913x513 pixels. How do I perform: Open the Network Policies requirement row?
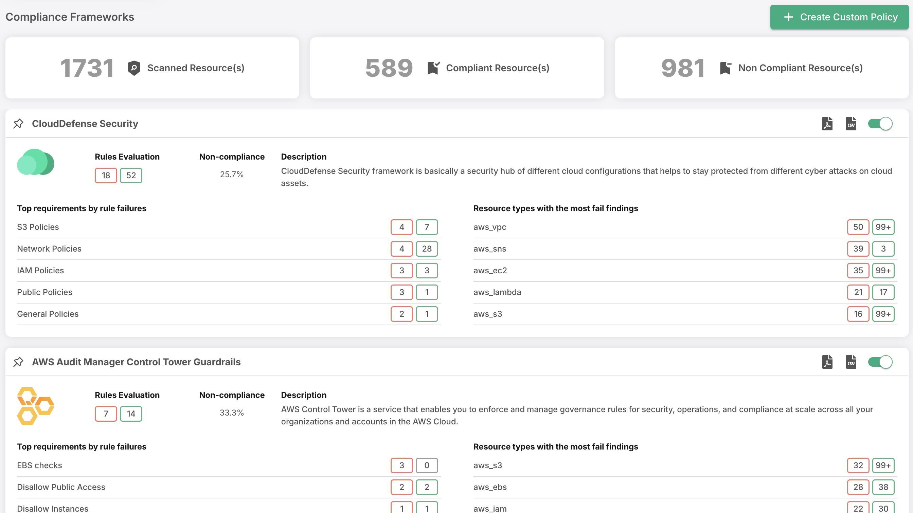49,249
